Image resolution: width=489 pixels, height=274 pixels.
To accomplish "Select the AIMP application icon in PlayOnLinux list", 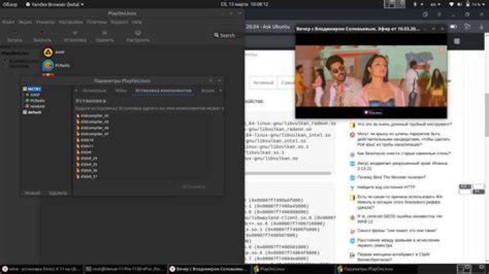I will [x=48, y=52].
